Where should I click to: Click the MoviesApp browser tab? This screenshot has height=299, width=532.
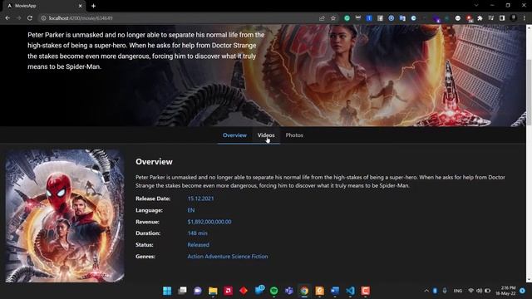(44, 6)
